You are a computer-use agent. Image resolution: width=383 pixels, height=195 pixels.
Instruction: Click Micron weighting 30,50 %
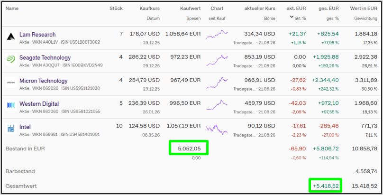[x=369, y=89]
